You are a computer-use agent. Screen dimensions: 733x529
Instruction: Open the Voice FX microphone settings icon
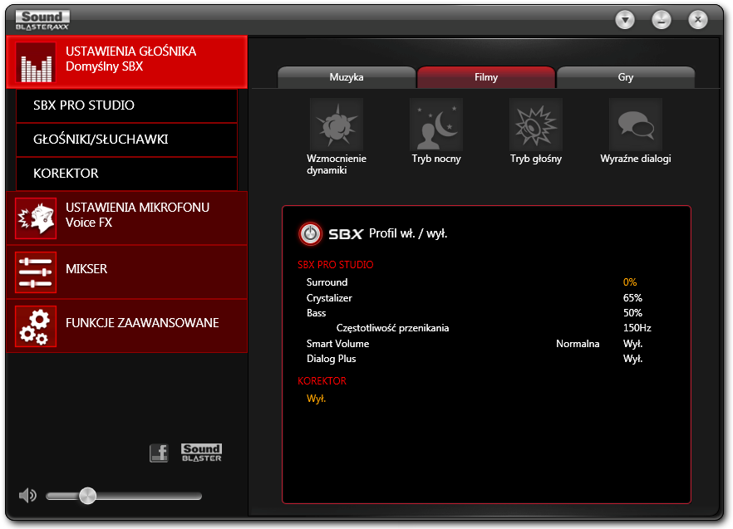point(36,218)
